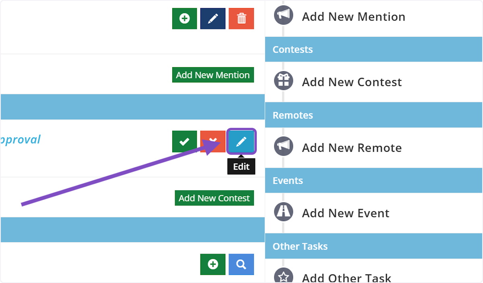Screen dimensions: 483x283
Task: Select Add New Contest in sidebar
Action: pyautogui.click(x=352, y=82)
